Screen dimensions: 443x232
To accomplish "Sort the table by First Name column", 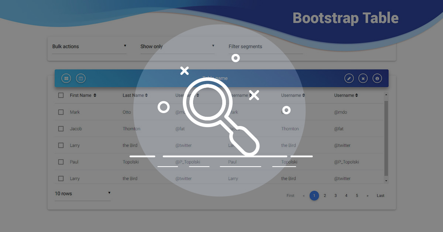I will [x=82, y=95].
